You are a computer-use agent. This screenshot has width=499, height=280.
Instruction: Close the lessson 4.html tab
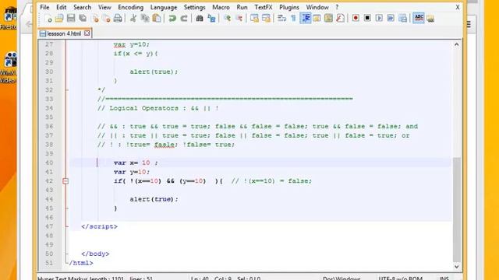tap(87, 33)
